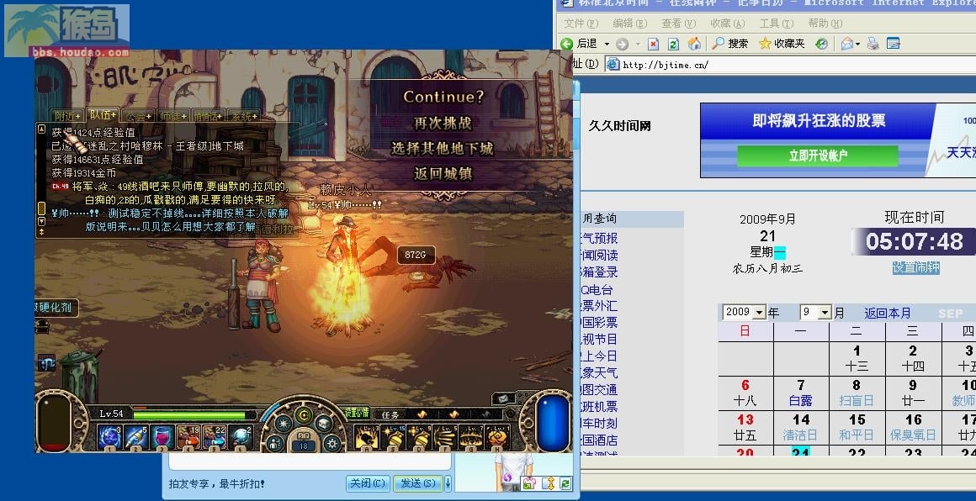The height and width of the screenshot is (501, 976).
Task: Switch to the 附近 chat tab
Action: point(68,116)
